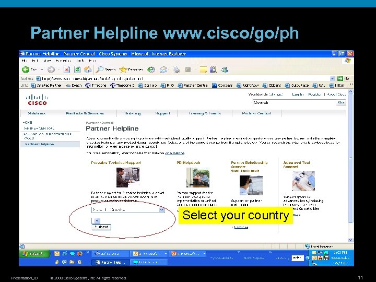Click the Home house toolbar icon
The image size is (376, 282).
pyautogui.click(x=88, y=69)
